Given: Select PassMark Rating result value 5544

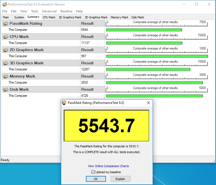Looking at the screenshot, I should point(85,30).
